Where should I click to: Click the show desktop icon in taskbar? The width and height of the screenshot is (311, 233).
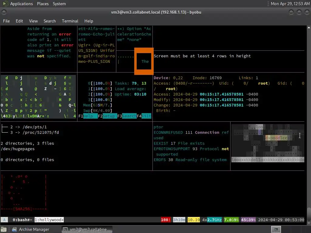[x=4, y=229]
